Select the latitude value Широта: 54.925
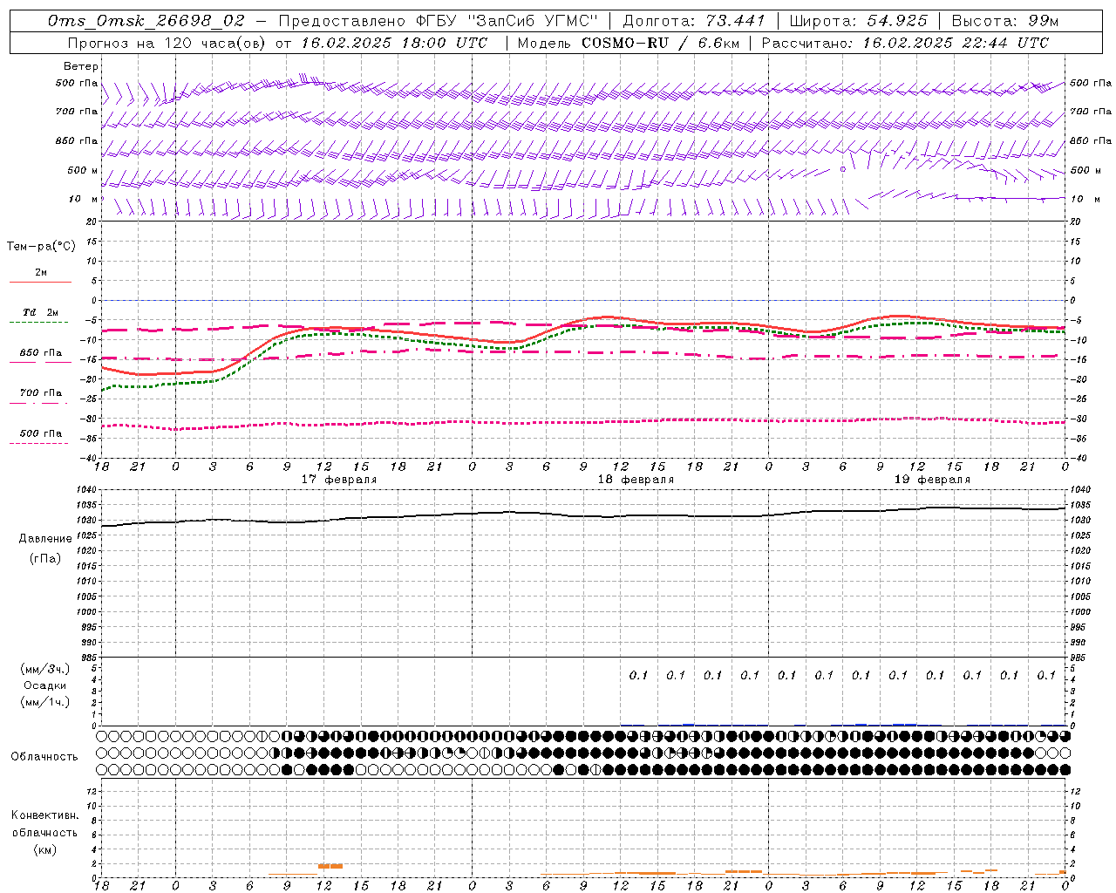Viewport: 1116px width, 893px height. pyautogui.click(x=858, y=21)
